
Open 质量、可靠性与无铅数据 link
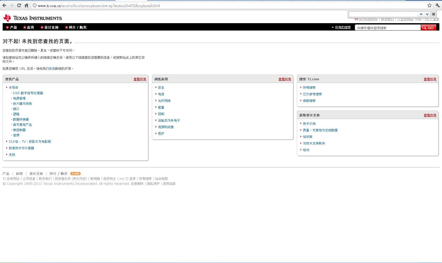pos(320,130)
